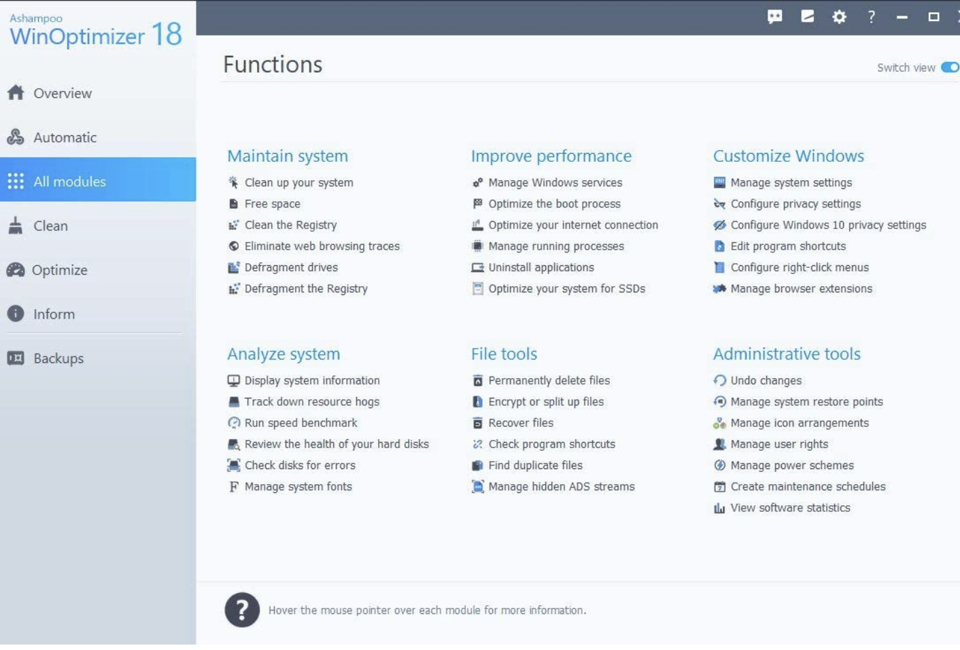Open Manage hidden ADS streams

pos(561,487)
